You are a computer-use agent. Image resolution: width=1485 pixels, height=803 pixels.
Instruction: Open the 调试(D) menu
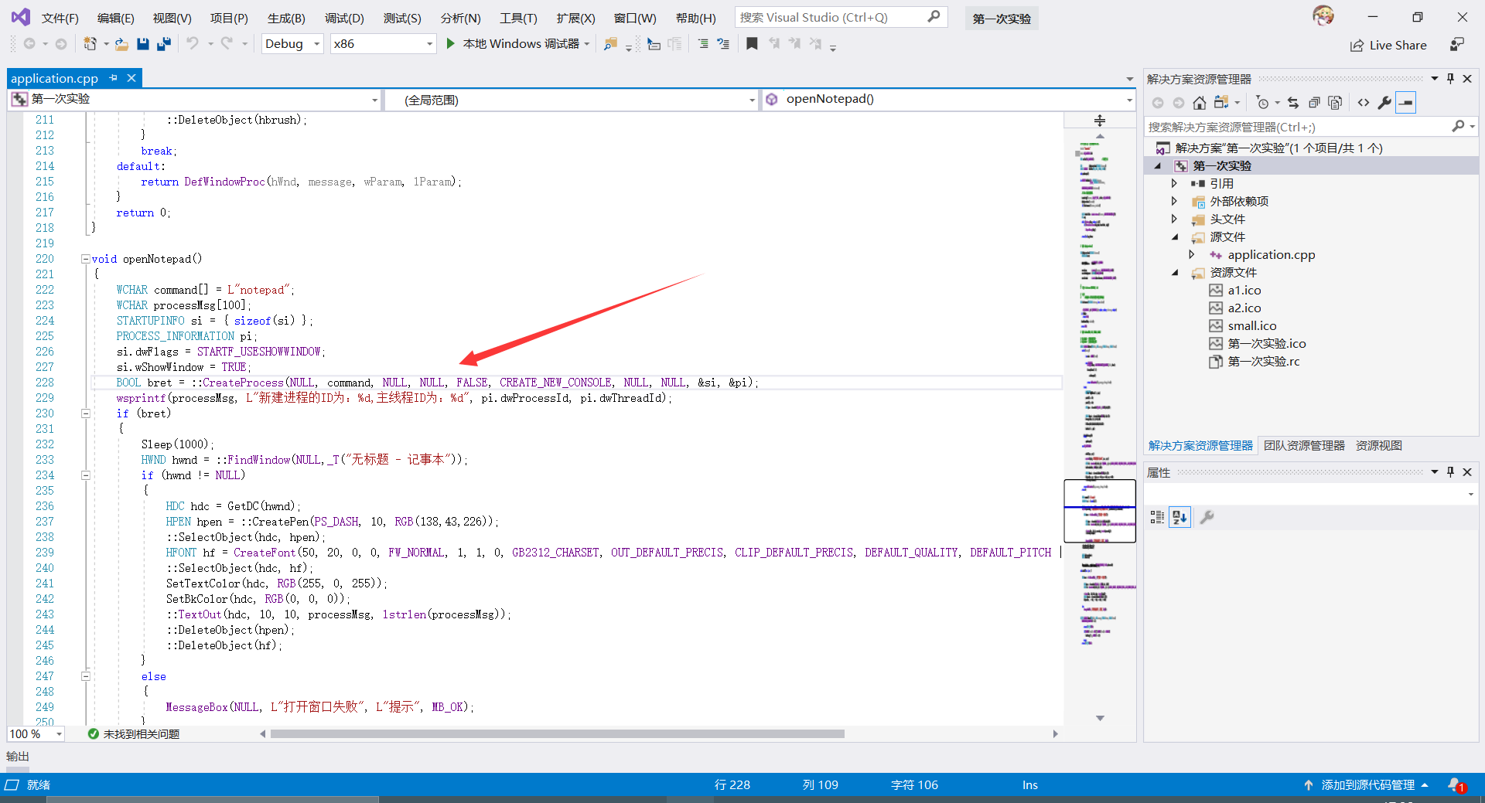(344, 18)
